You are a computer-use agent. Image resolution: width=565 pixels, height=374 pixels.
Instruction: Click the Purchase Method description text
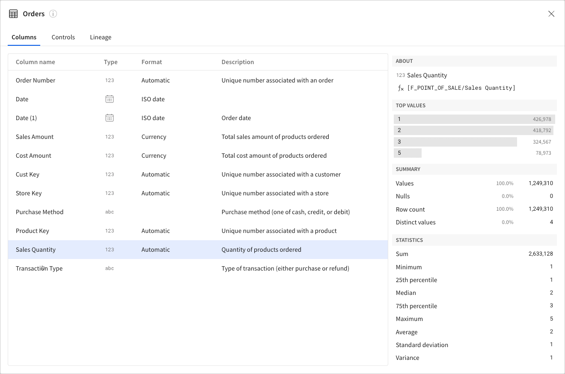coord(285,212)
